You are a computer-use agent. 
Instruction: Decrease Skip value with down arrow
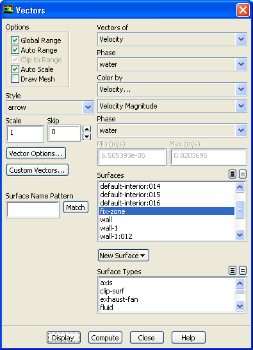click(87, 137)
